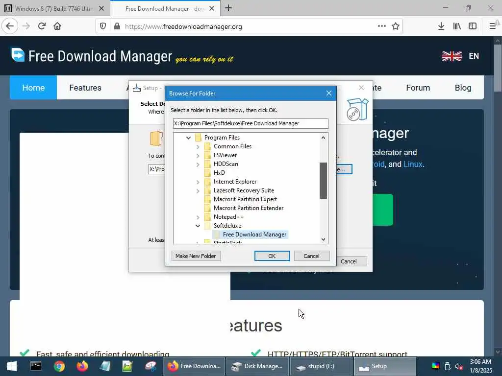502x376 pixels.
Task: Change language using the UK flag icon
Action: pyautogui.click(x=452, y=56)
